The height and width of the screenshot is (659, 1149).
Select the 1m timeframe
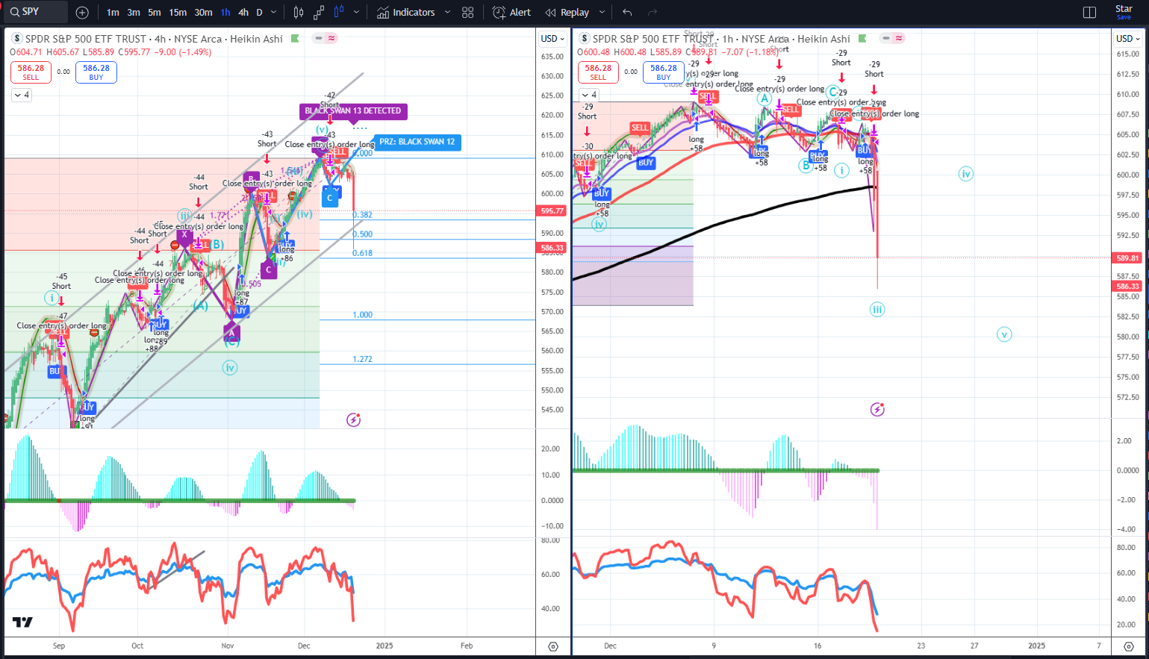(113, 12)
